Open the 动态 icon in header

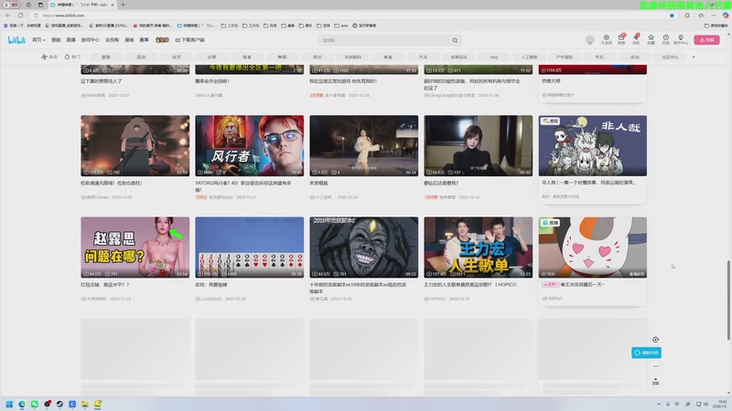click(x=636, y=39)
